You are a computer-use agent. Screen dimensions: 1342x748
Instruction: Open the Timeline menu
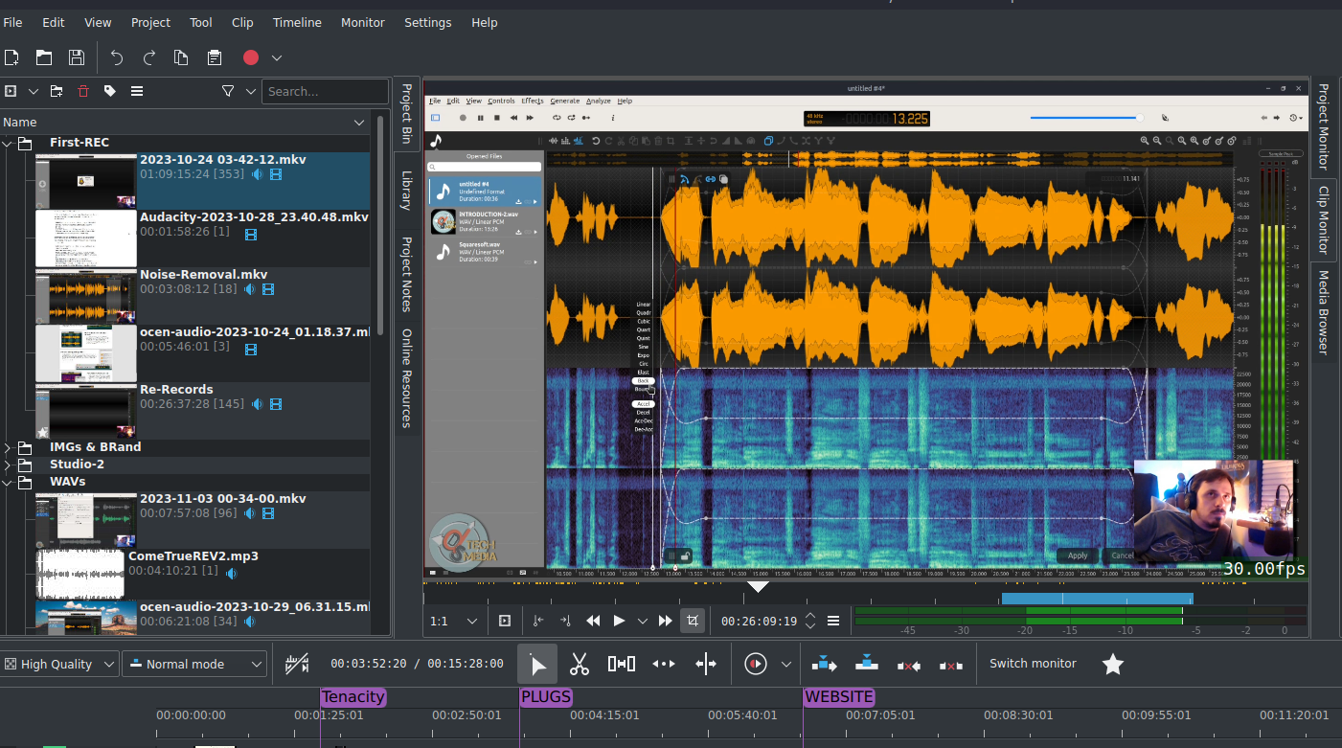pyautogui.click(x=297, y=22)
